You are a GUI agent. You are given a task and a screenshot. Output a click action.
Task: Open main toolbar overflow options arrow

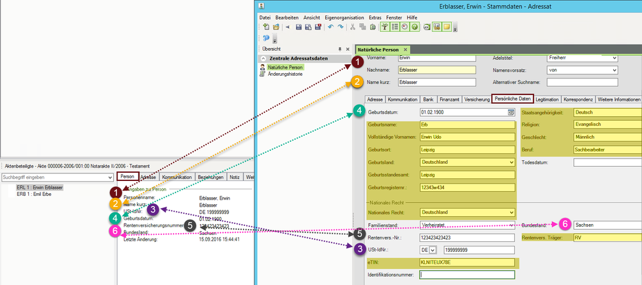(x=455, y=28)
